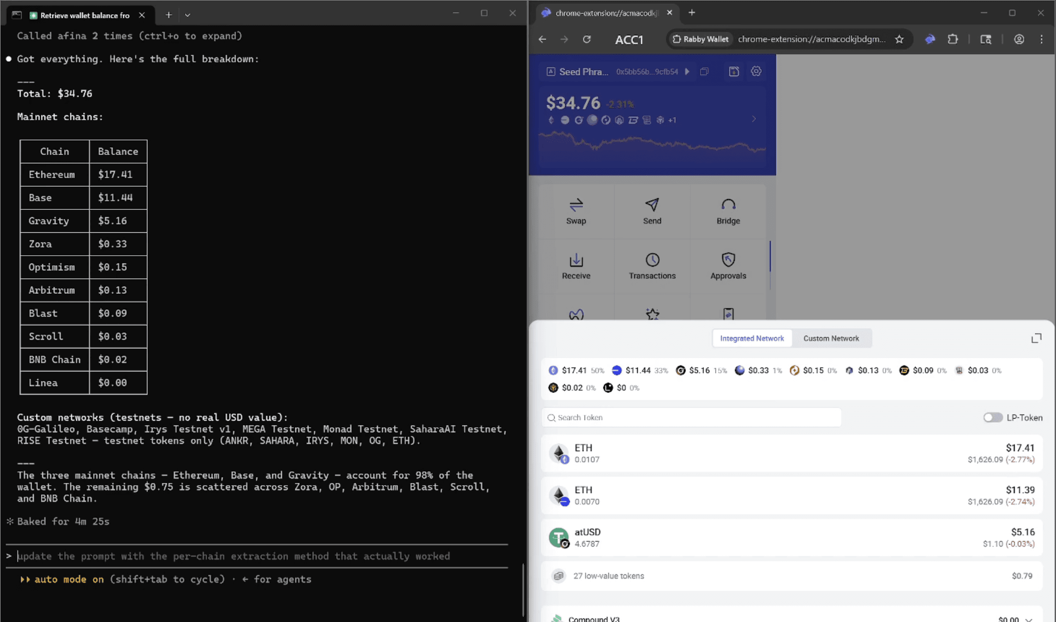Screen dimensions: 1056x622
Task: Open Rabby wallet settings gear
Action: (x=756, y=71)
